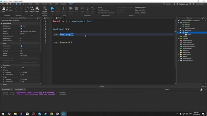Viewport: 207px width, 116px height.
Task: Click the Collaborate button
Action: (182, 4)
